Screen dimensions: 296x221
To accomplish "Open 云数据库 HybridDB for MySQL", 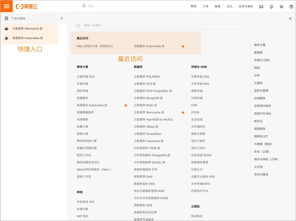I will click(x=153, y=120).
